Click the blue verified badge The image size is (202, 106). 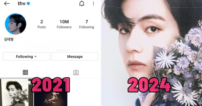(28, 4)
